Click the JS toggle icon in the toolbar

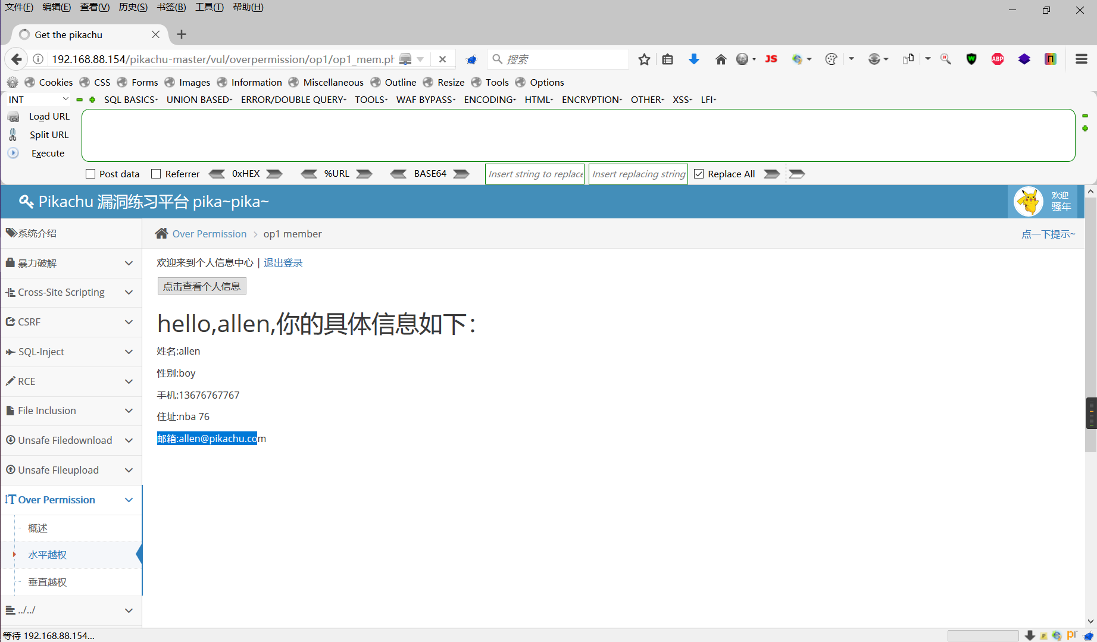pos(771,59)
